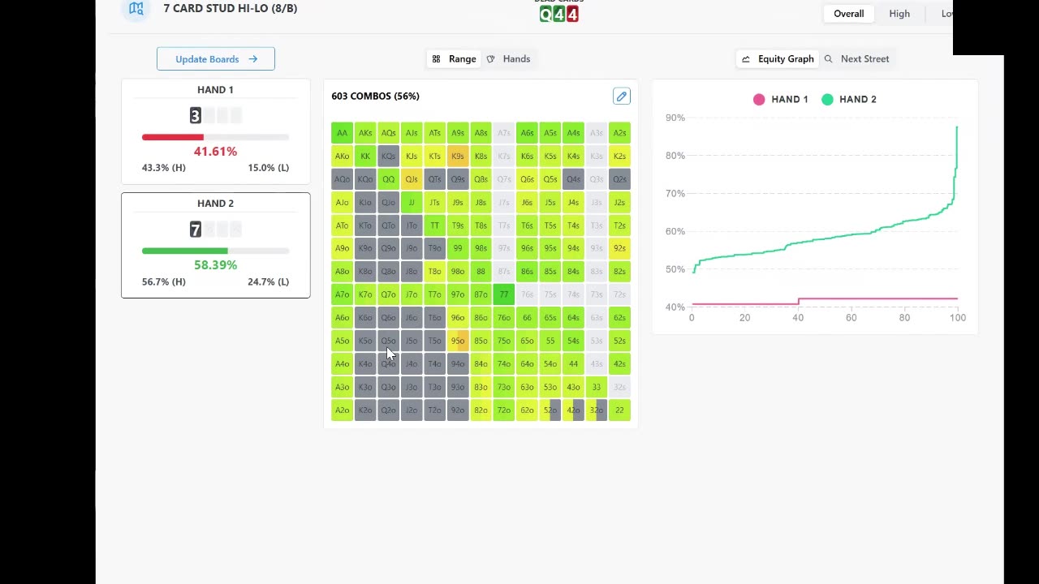The image size is (1039, 584).
Task: Select the Overall equity tab
Action: pos(848,14)
